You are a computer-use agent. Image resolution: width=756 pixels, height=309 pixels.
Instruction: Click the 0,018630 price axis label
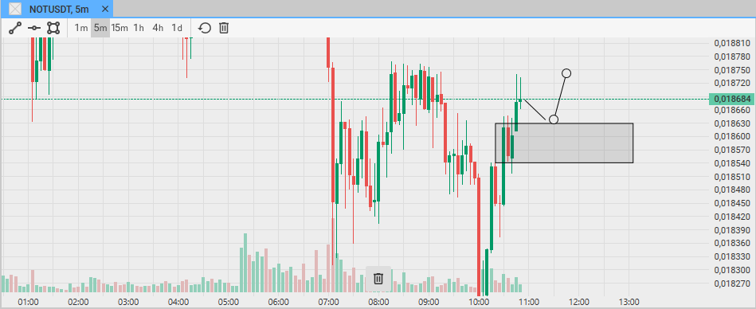[x=733, y=123]
